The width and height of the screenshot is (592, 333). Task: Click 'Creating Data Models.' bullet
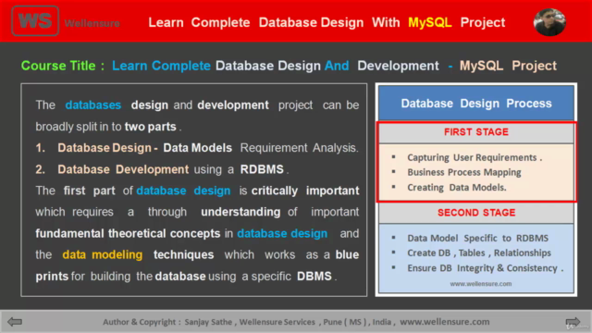pyautogui.click(x=456, y=187)
